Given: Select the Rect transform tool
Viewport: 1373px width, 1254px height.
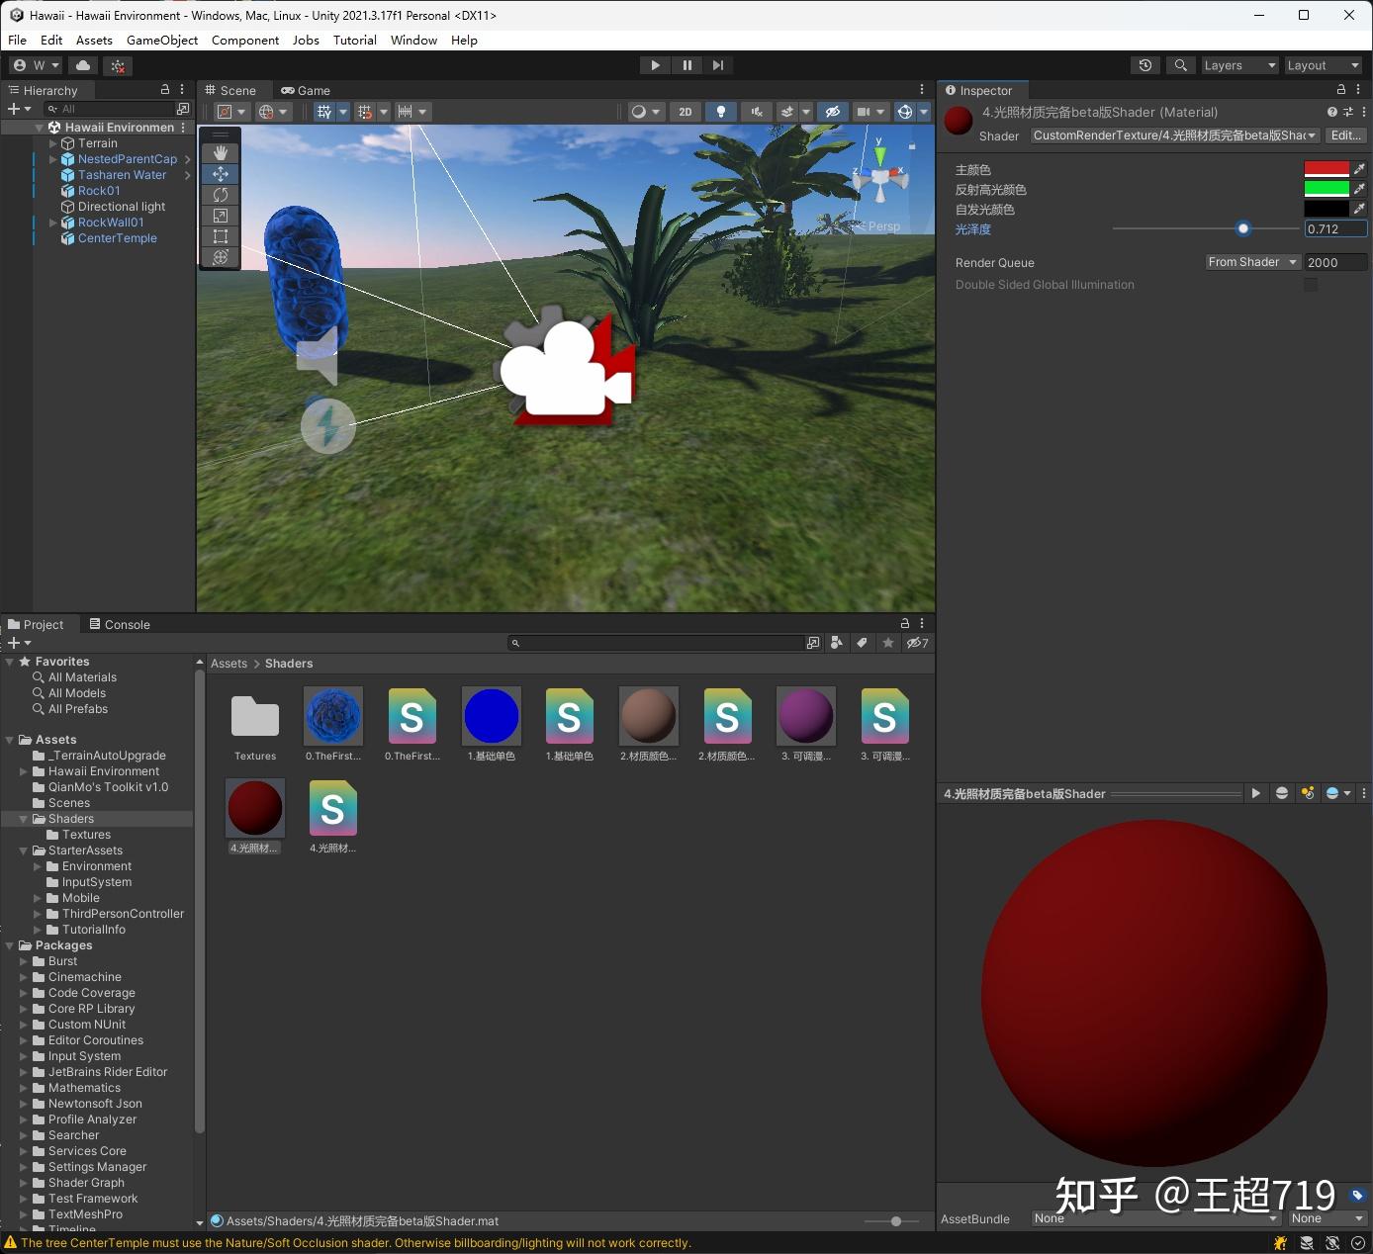Looking at the screenshot, I should [x=220, y=236].
